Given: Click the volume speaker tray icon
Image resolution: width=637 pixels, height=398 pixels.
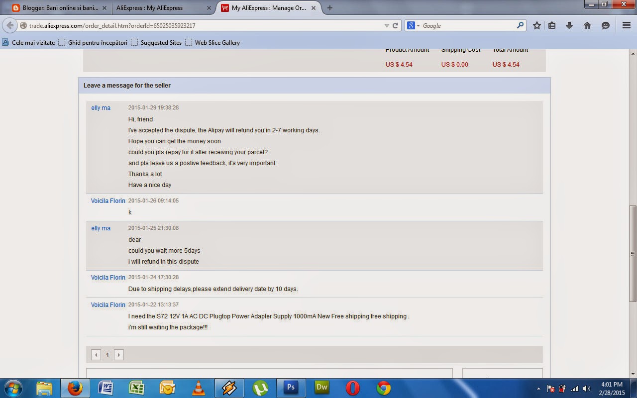Looking at the screenshot, I should pos(587,389).
